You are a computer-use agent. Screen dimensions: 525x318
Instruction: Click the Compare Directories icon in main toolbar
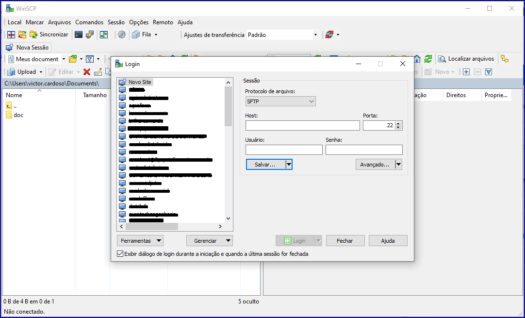[x=11, y=34]
